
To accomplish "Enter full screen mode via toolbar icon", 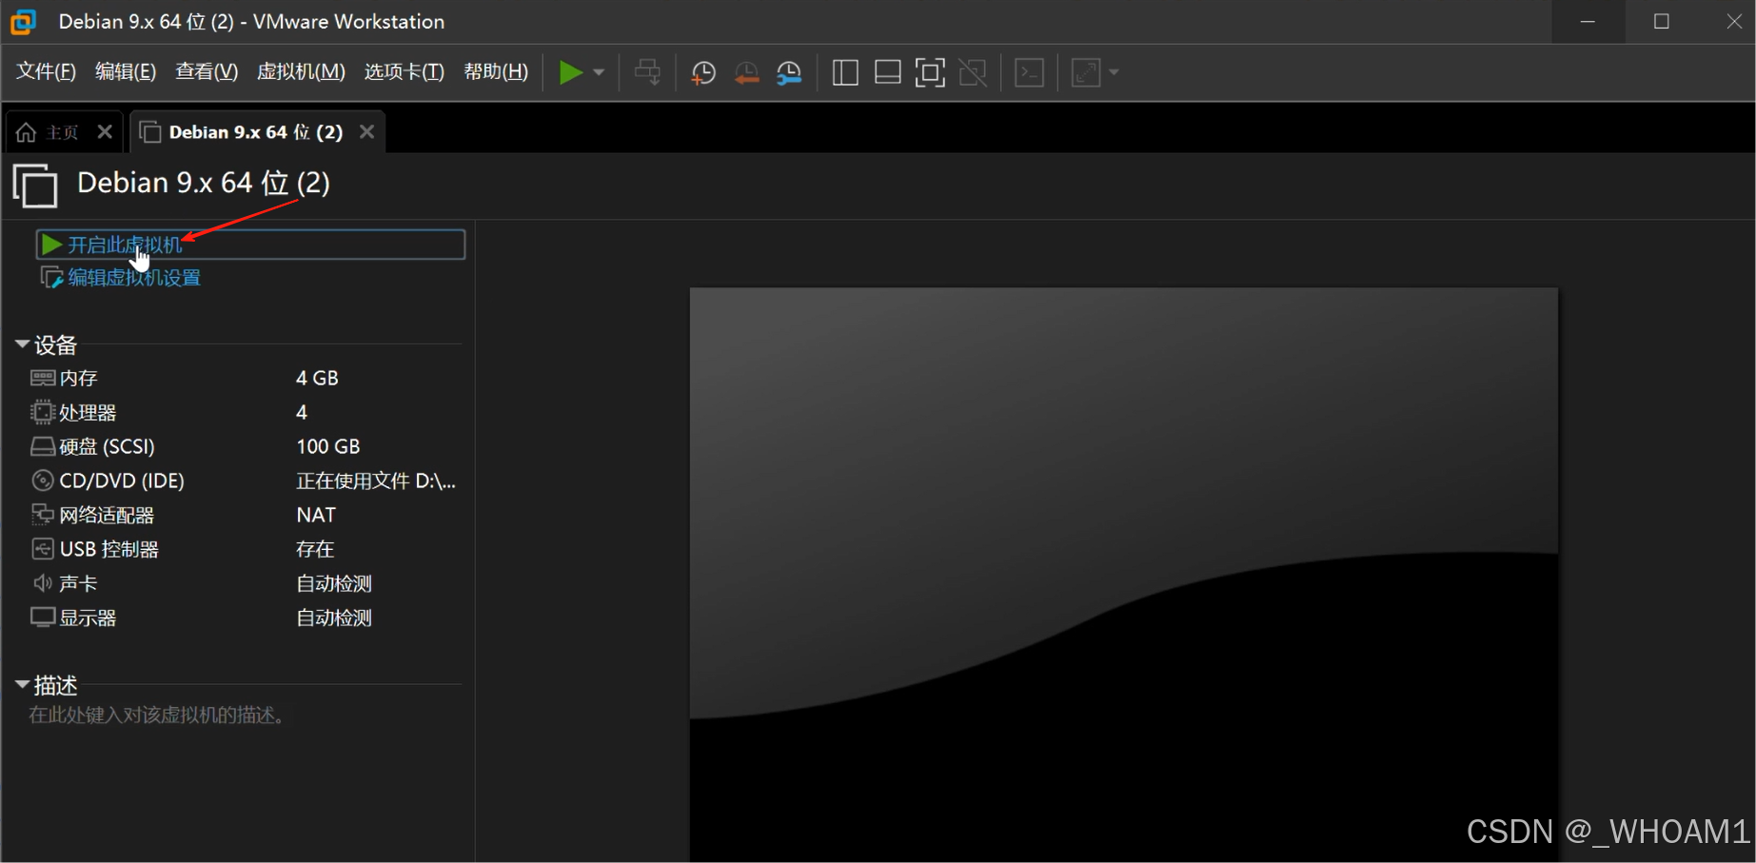I will click(x=930, y=72).
